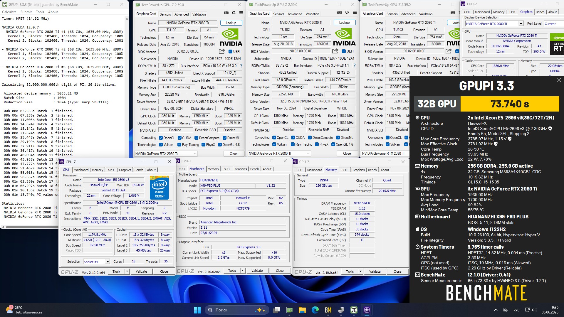Open GPU selector dropdown in rightmost GPU-Z window

pos(385,153)
